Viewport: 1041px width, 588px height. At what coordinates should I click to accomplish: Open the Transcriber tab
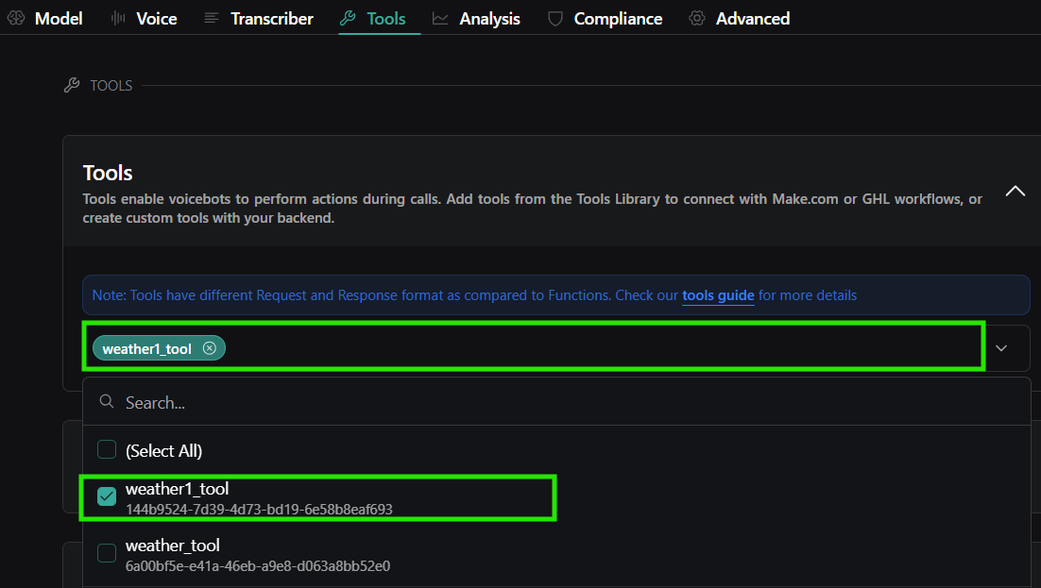259,19
